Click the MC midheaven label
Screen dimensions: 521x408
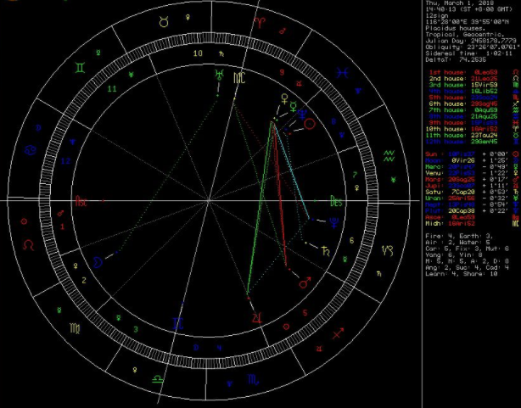[x=241, y=78]
